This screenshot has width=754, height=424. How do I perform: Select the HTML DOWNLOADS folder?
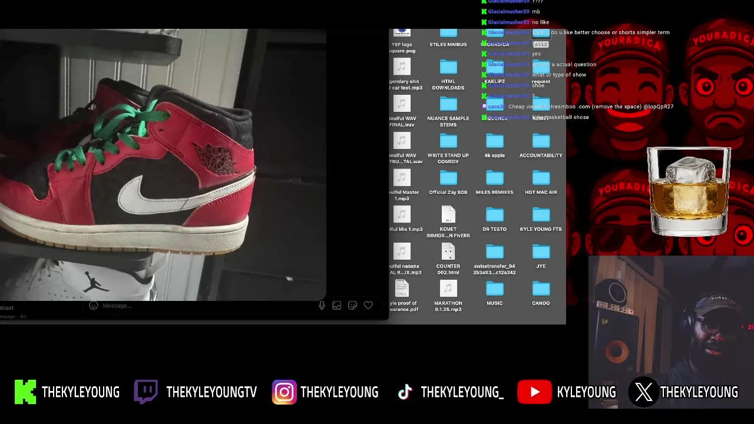[448, 75]
